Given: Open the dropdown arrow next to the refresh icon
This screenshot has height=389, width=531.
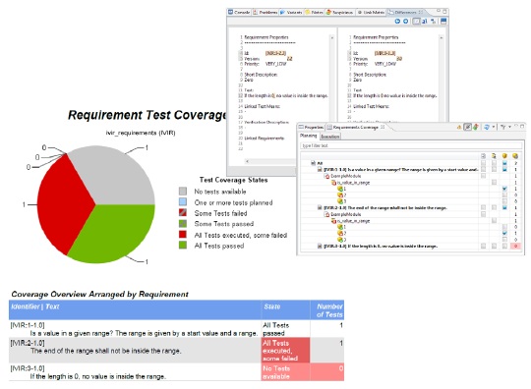Looking at the screenshot, I should coord(493,127).
